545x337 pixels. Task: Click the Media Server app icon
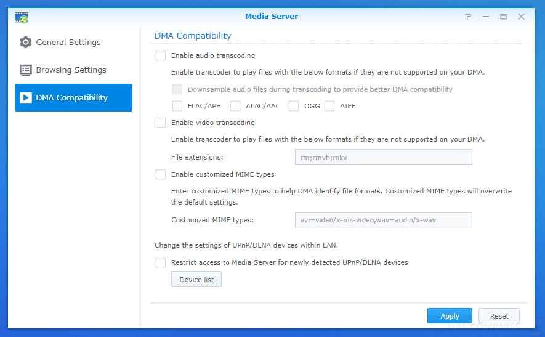pos(22,17)
